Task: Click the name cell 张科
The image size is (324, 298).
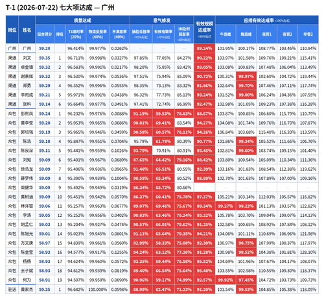Action: [27, 104]
